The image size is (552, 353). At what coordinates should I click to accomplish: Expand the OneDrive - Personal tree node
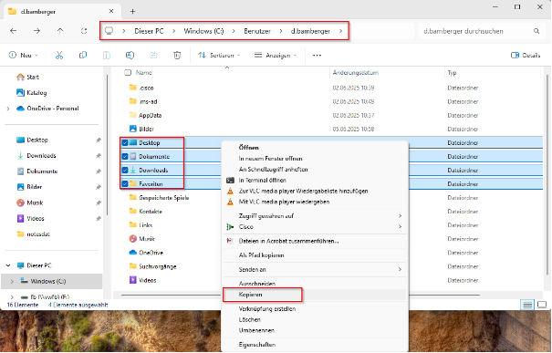pos(8,109)
